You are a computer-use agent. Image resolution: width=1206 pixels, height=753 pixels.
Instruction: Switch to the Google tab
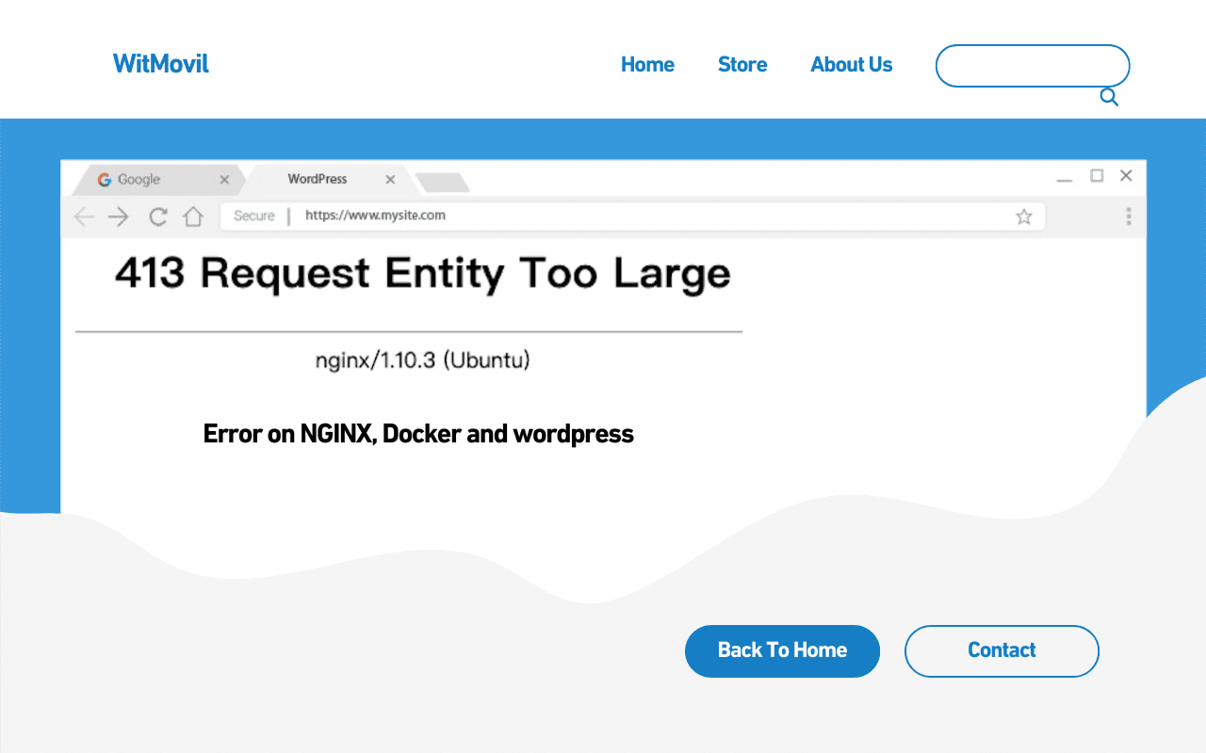point(141,179)
